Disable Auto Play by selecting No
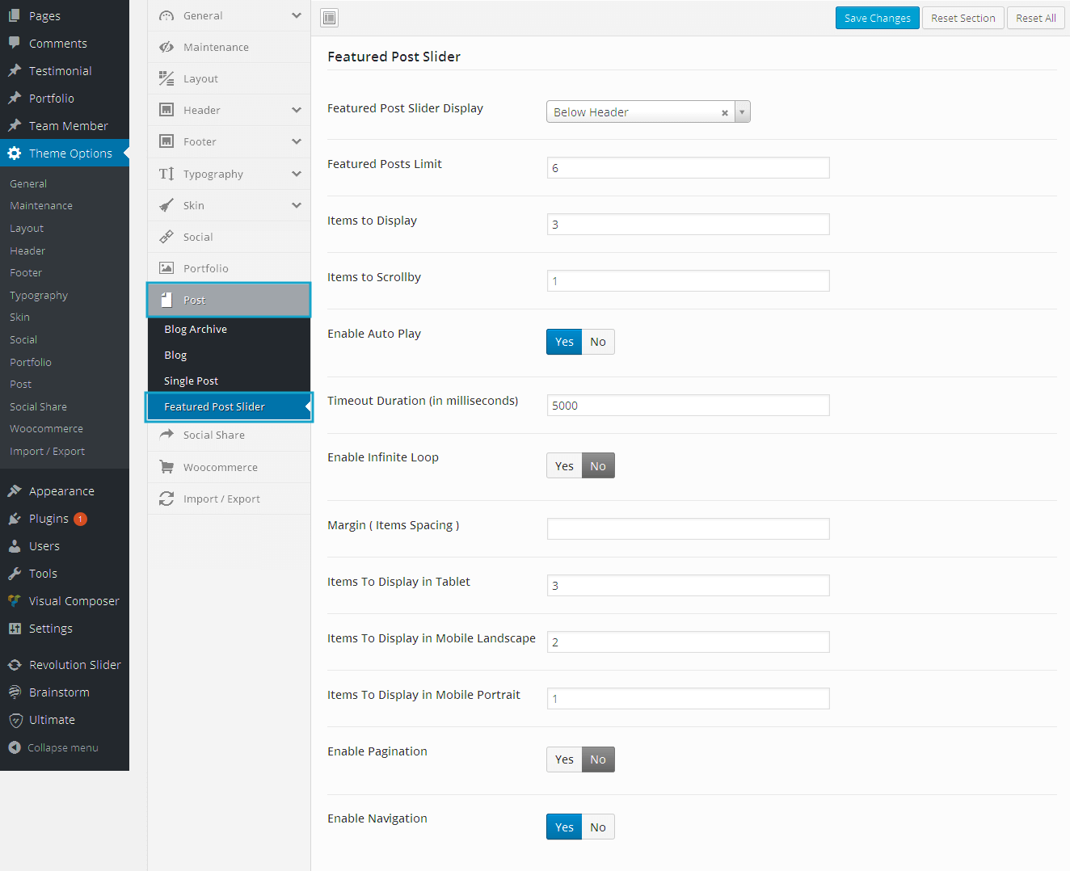The image size is (1070, 871). pos(598,342)
